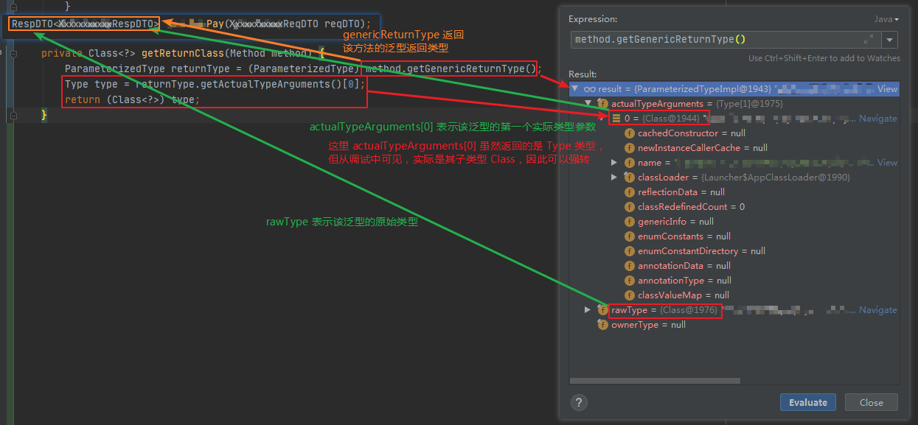Click field icon of actualTypeArguments
918x425 pixels.
coord(602,104)
